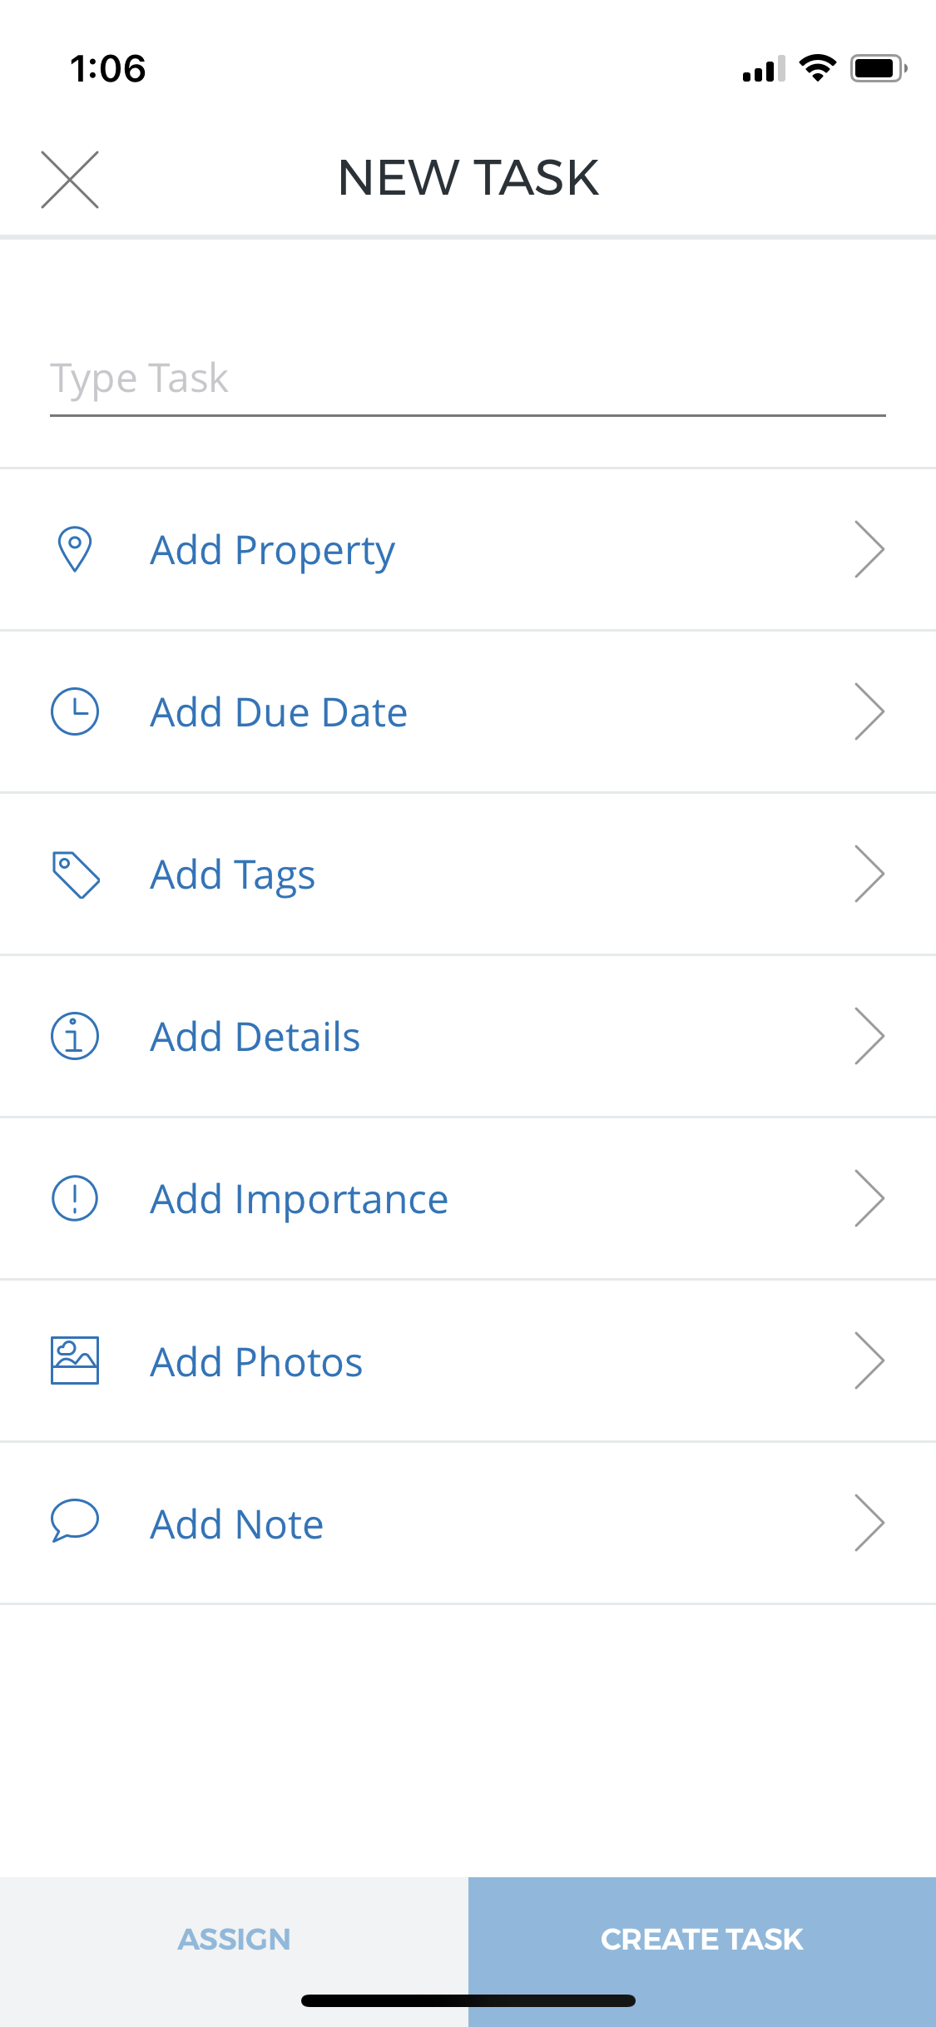This screenshot has width=936, height=2027.
Task: Tap the clock icon for due date
Action: [x=75, y=711]
